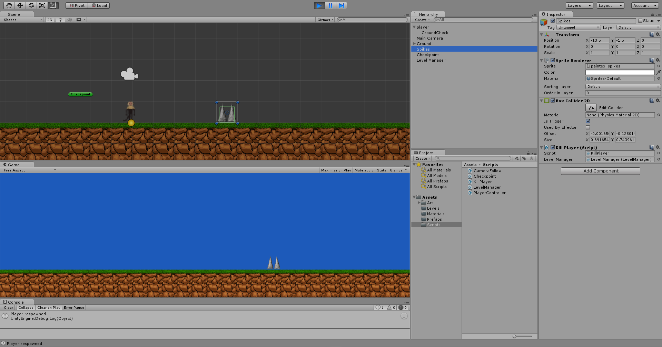
Task: Toggle scene lighting sun icon
Action: [61, 20]
